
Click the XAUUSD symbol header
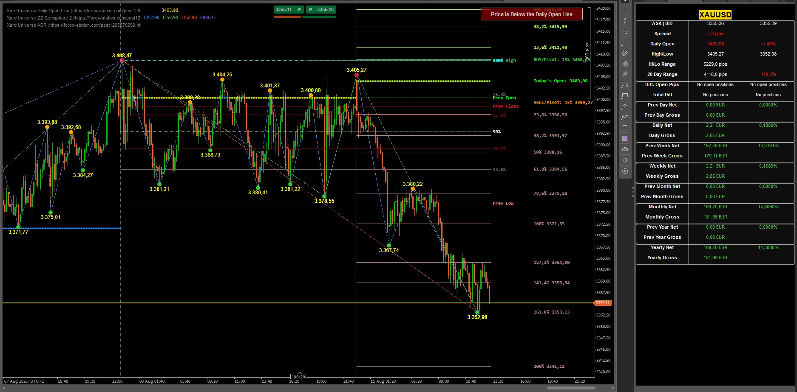pos(715,15)
